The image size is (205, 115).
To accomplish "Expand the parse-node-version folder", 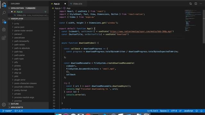I will [28, 31].
